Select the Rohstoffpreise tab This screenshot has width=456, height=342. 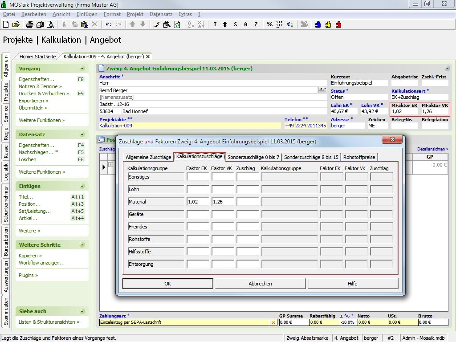pyautogui.click(x=359, y=157)
